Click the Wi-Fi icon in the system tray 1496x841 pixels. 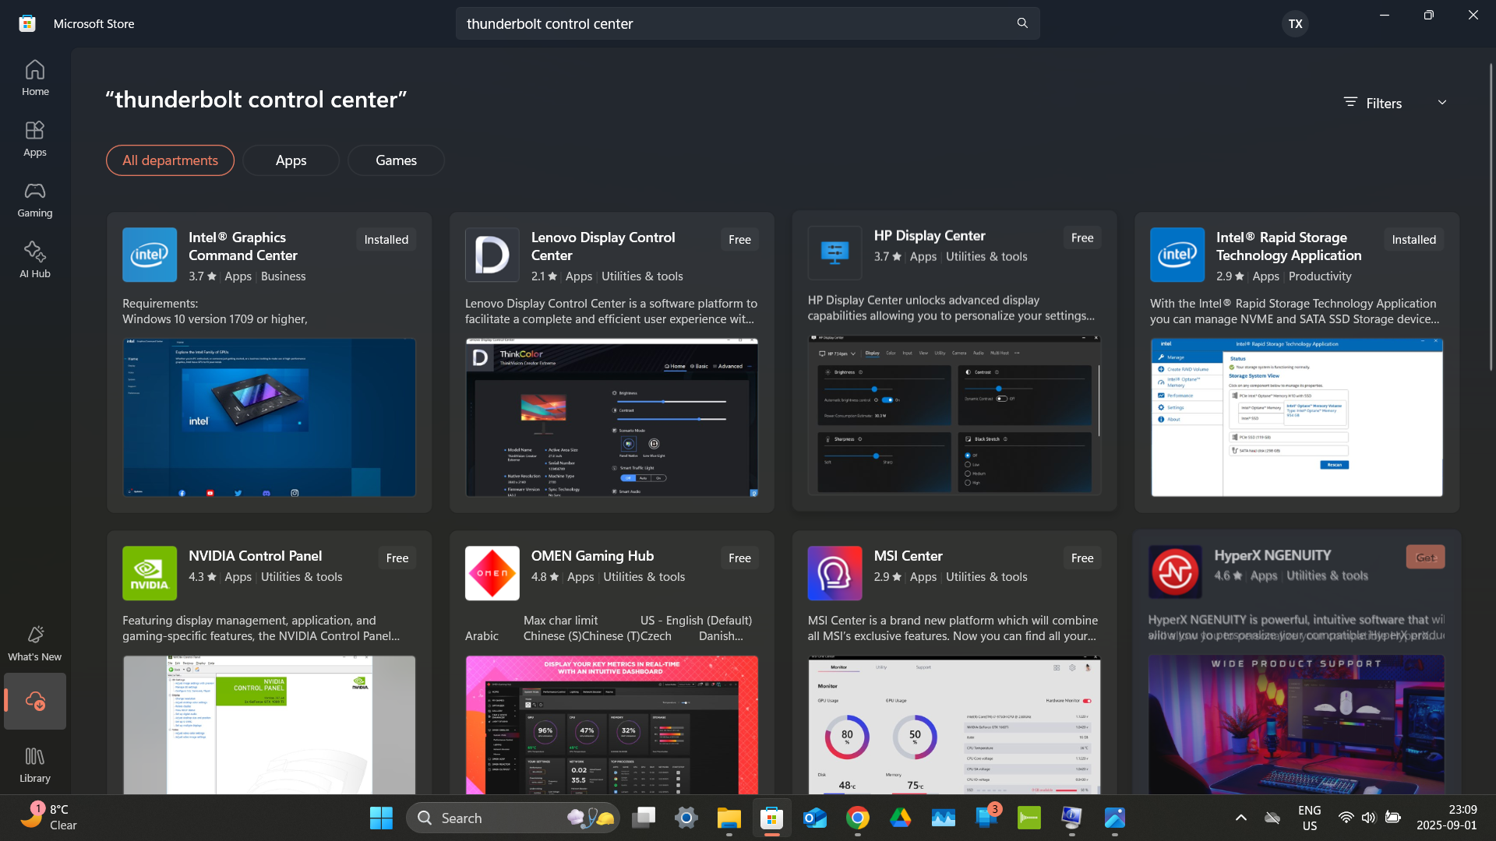point(1346,818)
